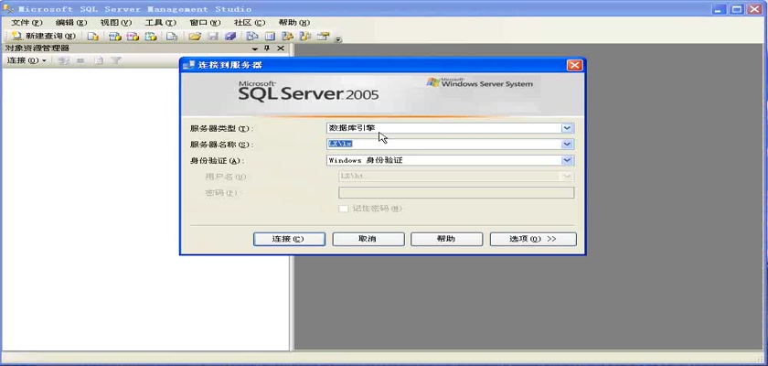Open the 窗口(W) menu
The height and width of the screenshot is (366, 768).
205,23
